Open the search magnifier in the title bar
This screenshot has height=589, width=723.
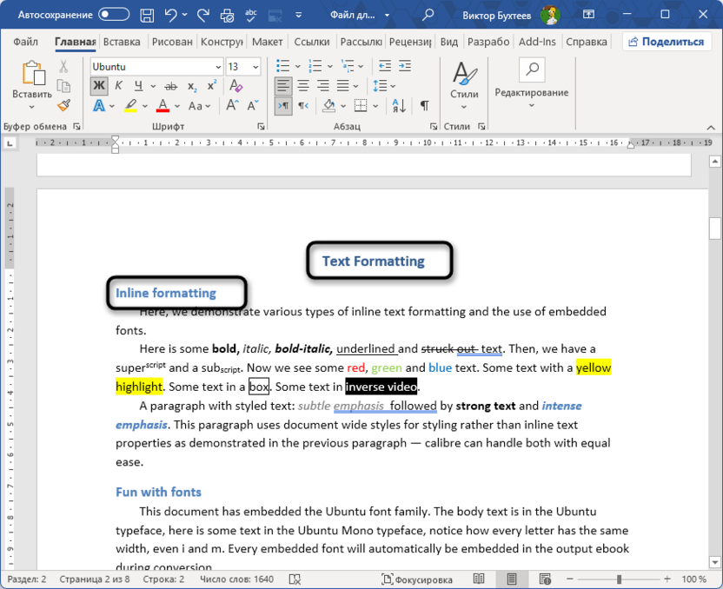(428, 15)
